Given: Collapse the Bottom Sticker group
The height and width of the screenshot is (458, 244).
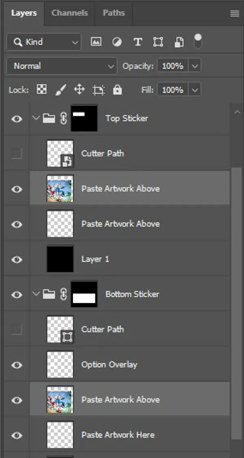Looking at the screenshot, I should click(x=36, y=294).
